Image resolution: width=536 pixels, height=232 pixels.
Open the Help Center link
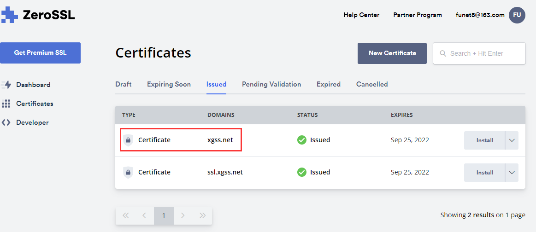tap(361, 15)
